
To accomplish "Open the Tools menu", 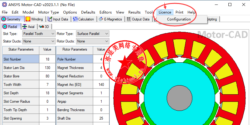I will point(149,12).
